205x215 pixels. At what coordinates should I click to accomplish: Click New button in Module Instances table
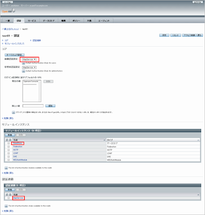pos(10,135)
